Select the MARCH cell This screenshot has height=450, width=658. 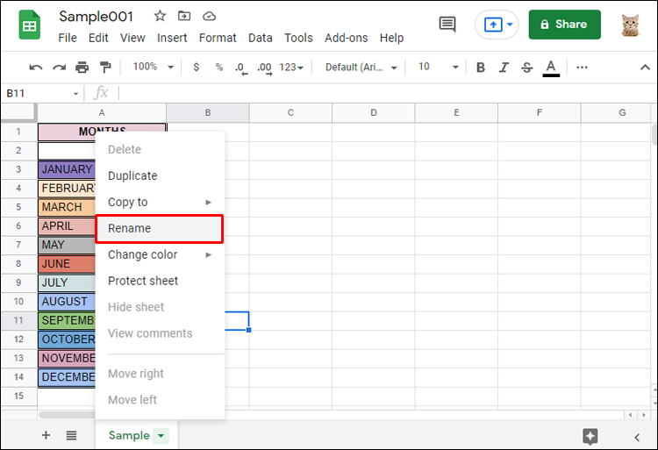67,207
